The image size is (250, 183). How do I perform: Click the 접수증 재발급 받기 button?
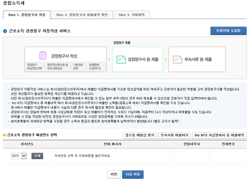coord(140,135)
